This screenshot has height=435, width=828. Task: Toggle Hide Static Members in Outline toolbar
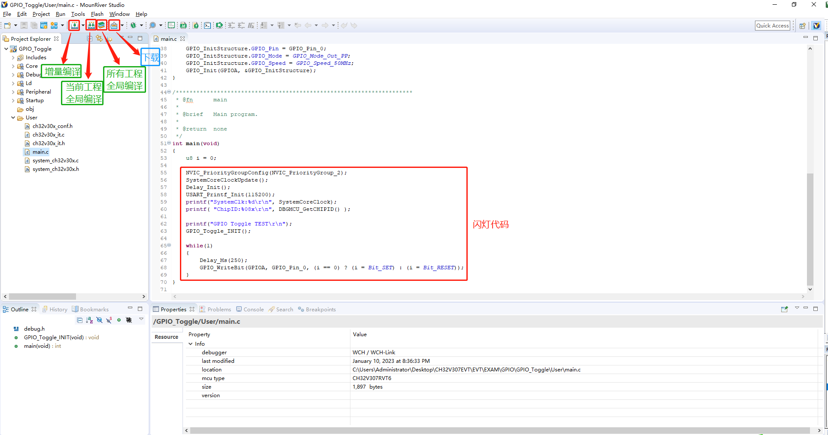click(109, 320)
